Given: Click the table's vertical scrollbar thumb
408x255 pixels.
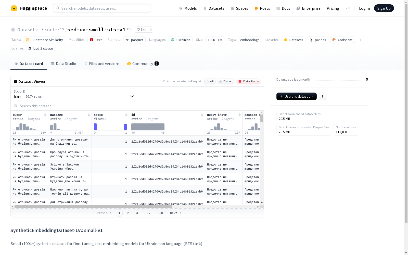Looking at the screenshot, I should pyautogui.click(x=262, y=118).
